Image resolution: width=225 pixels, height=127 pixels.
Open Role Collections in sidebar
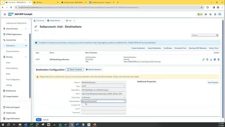(12, 68)
